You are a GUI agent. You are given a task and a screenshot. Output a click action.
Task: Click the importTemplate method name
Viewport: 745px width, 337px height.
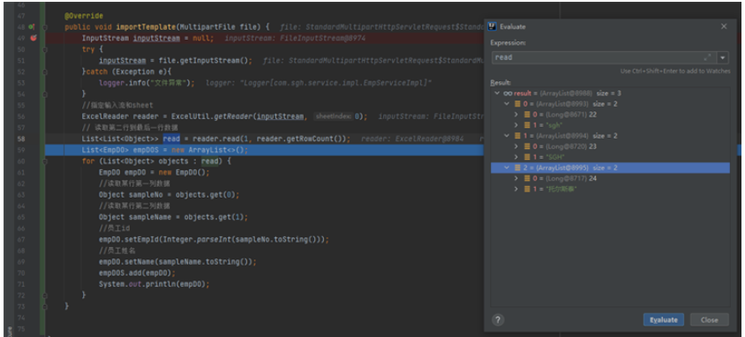[147, 27]
